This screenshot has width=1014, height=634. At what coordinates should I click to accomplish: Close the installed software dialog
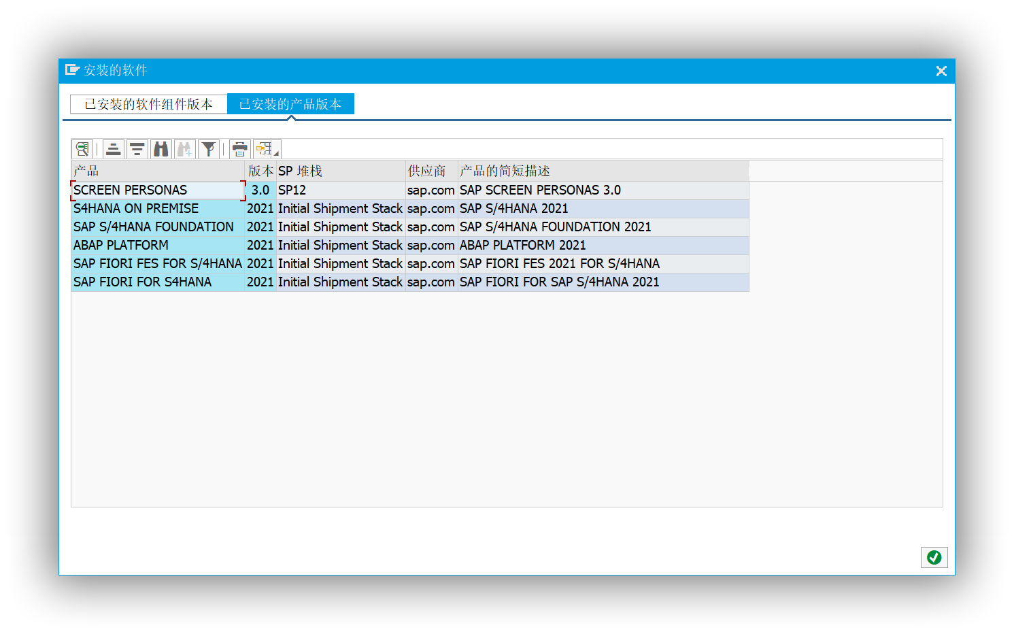(941, 71)
